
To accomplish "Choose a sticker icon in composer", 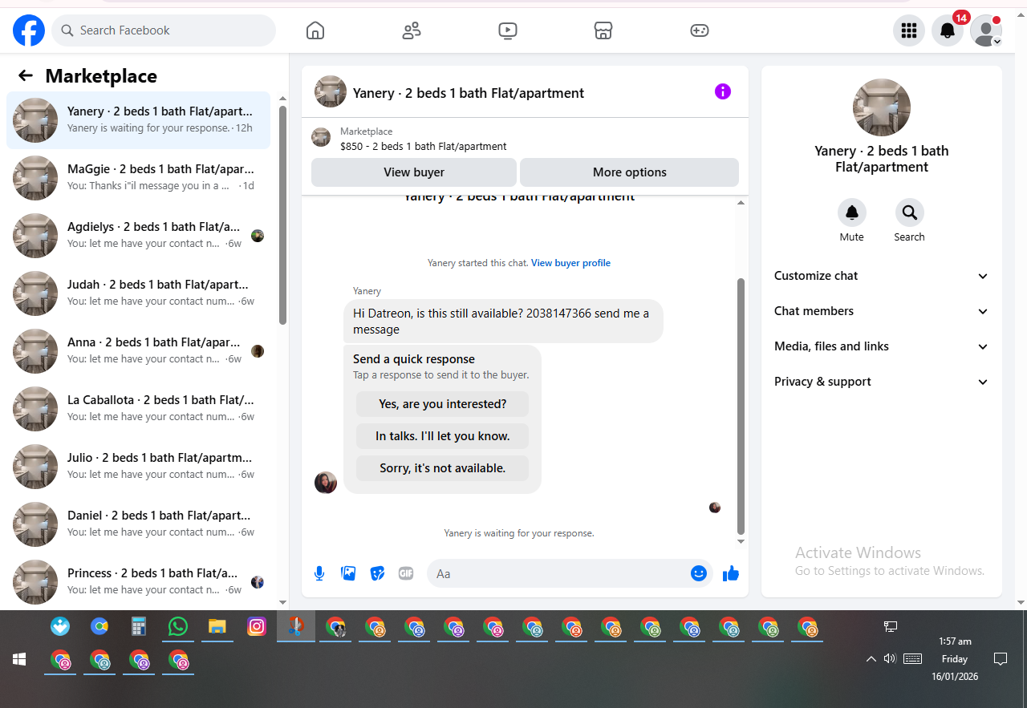I will pyautogui.click(x=377, y=573).
